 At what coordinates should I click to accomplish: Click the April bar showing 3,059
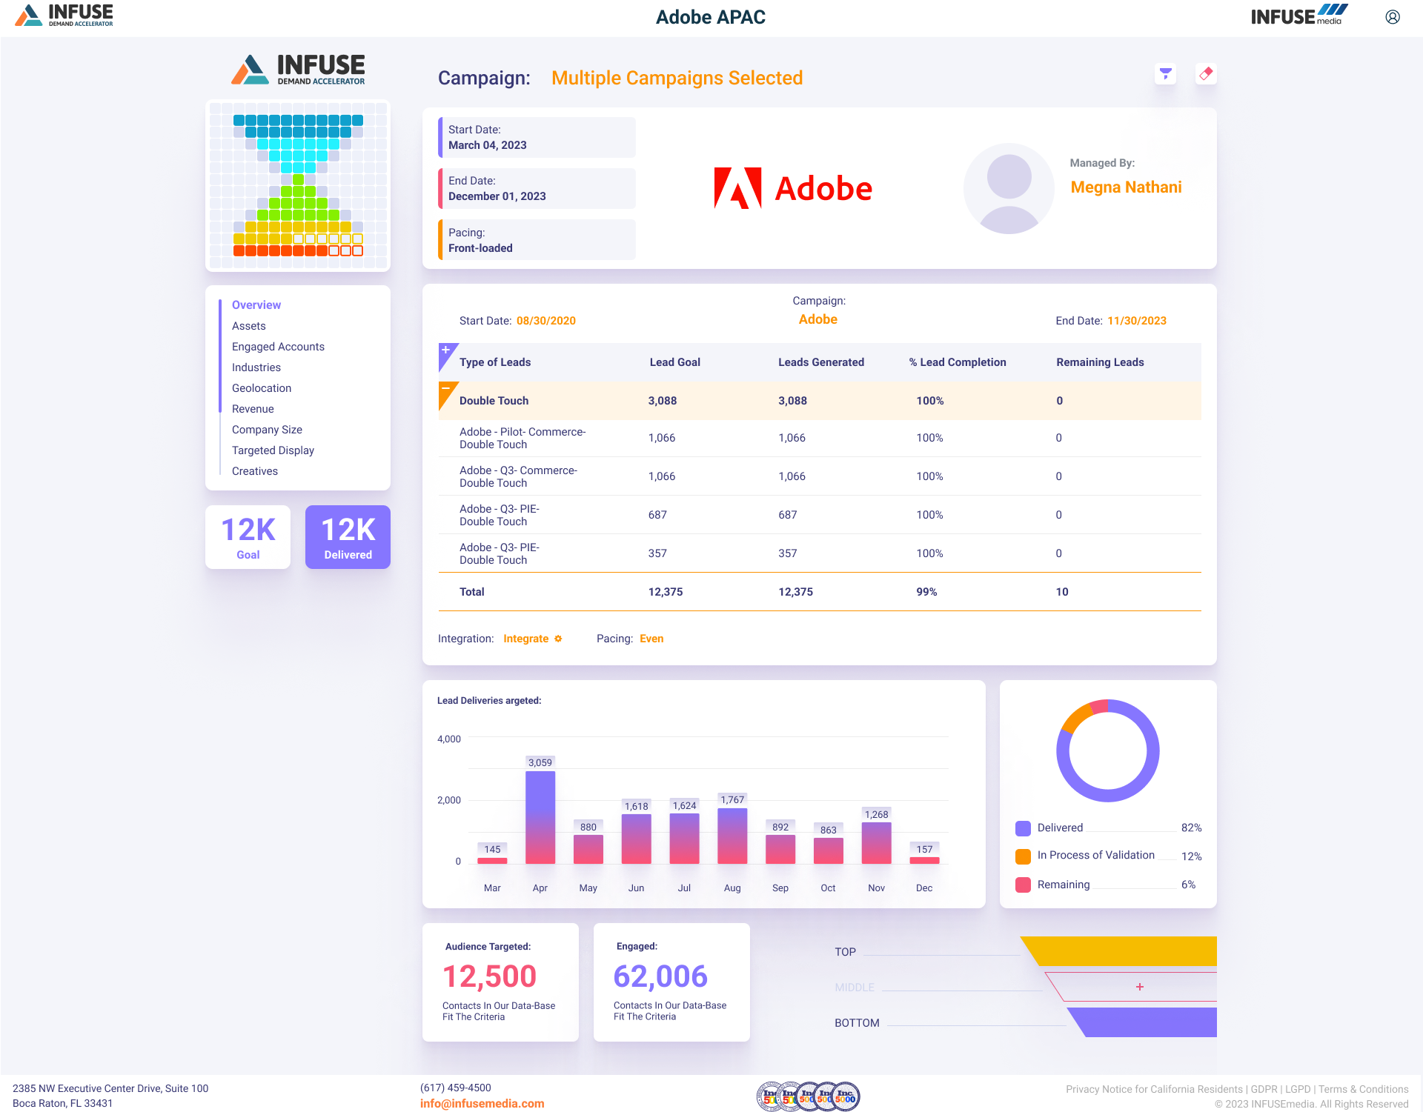(x=540, y=817)
